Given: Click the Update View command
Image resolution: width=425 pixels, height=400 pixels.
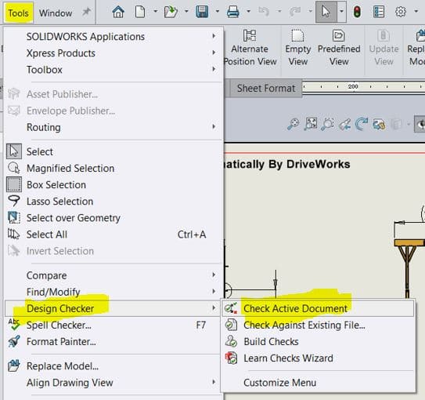Looking at the screenshot, I should coord(384,48).
